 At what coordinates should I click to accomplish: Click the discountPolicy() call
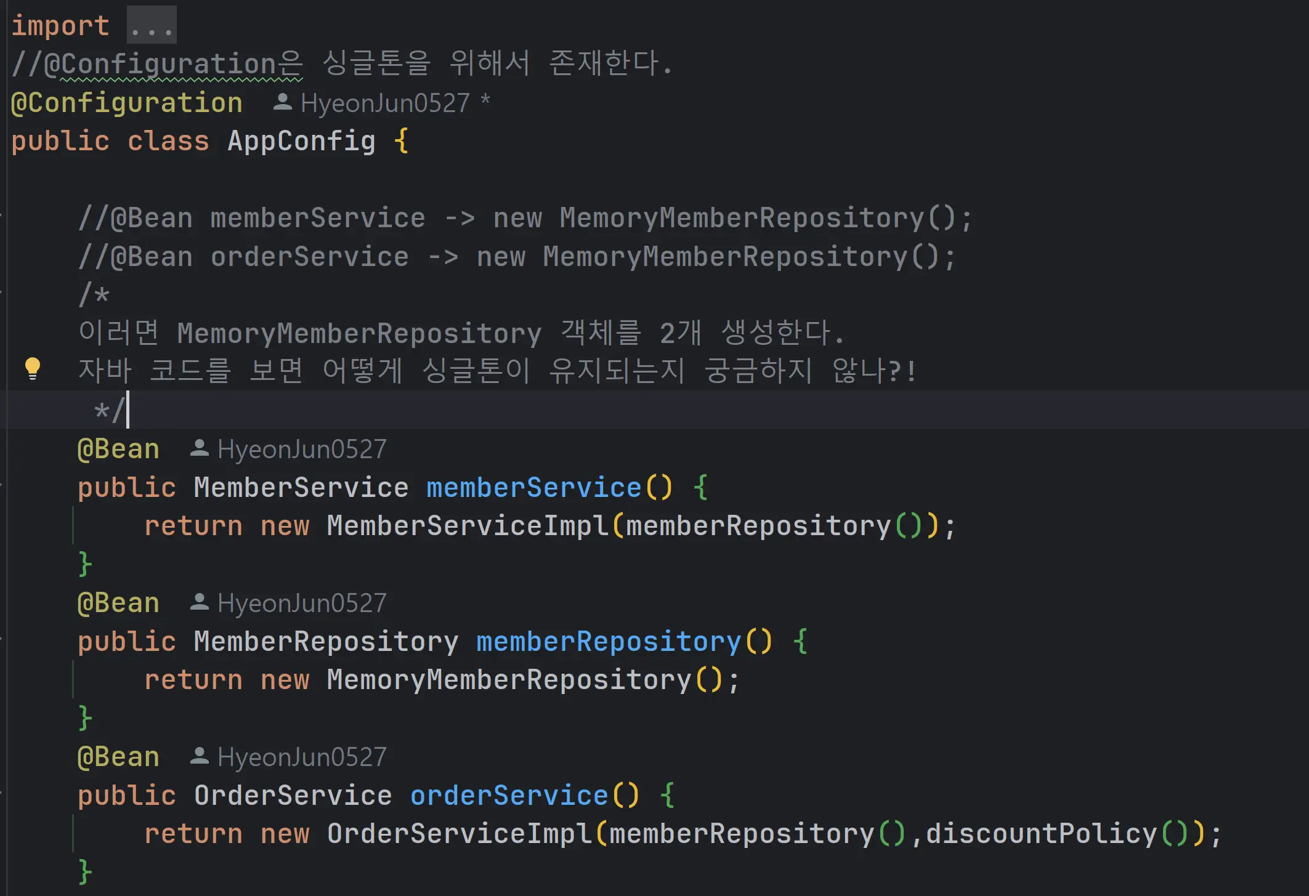1056,834
